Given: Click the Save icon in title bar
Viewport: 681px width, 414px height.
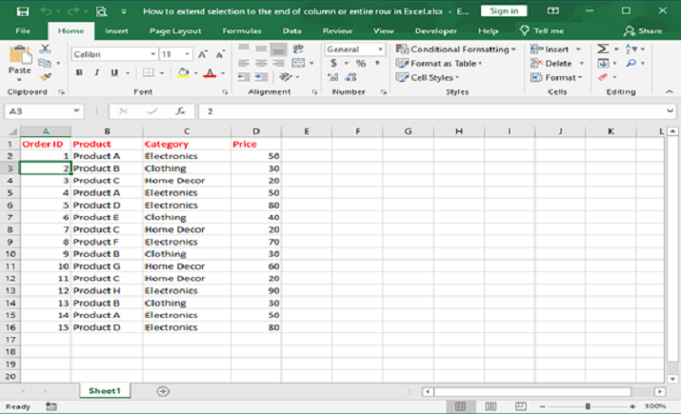Looking at the screenshot, I should click(x=22, y=11).
